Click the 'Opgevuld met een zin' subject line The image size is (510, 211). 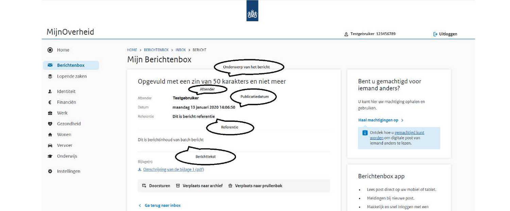pyautogui.click(x=212, y=82)
